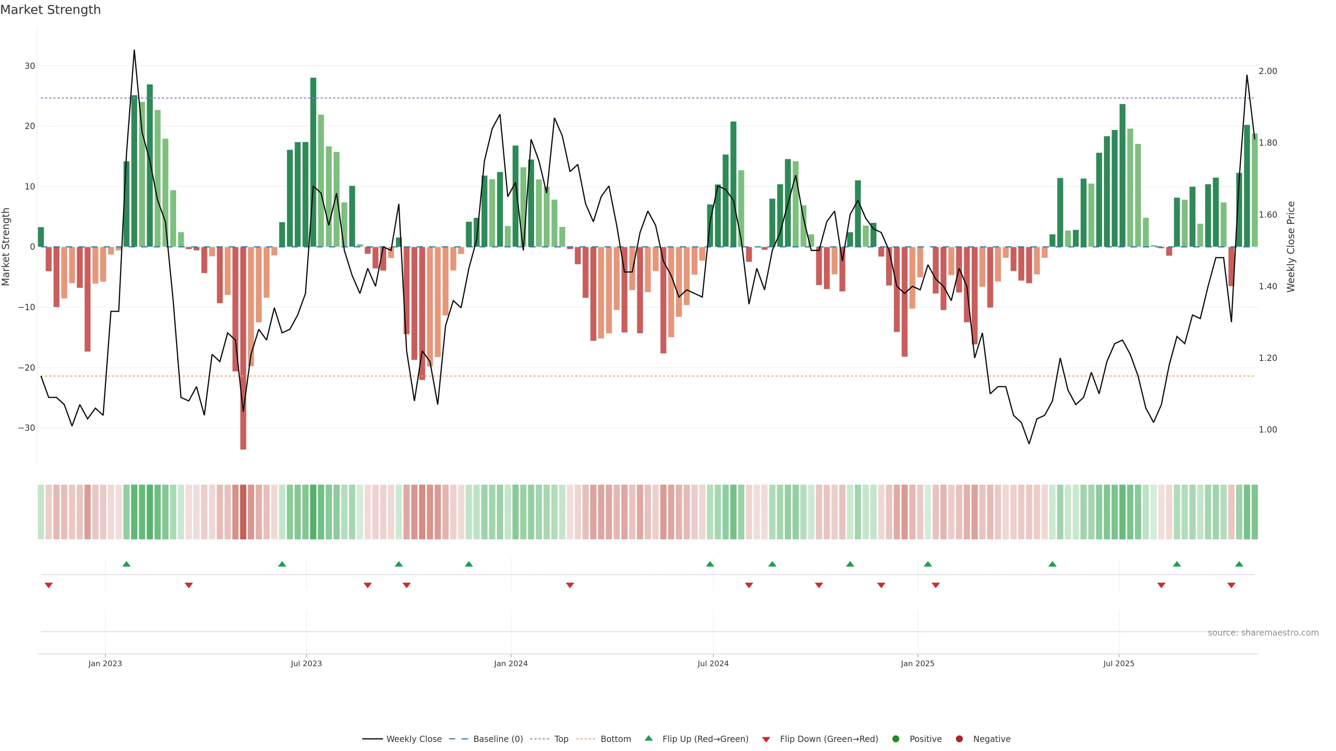Viewport: 1336px width, 751px height.
Task: Click the blue dashed Baseline legend icon
Action: [458, 738]
